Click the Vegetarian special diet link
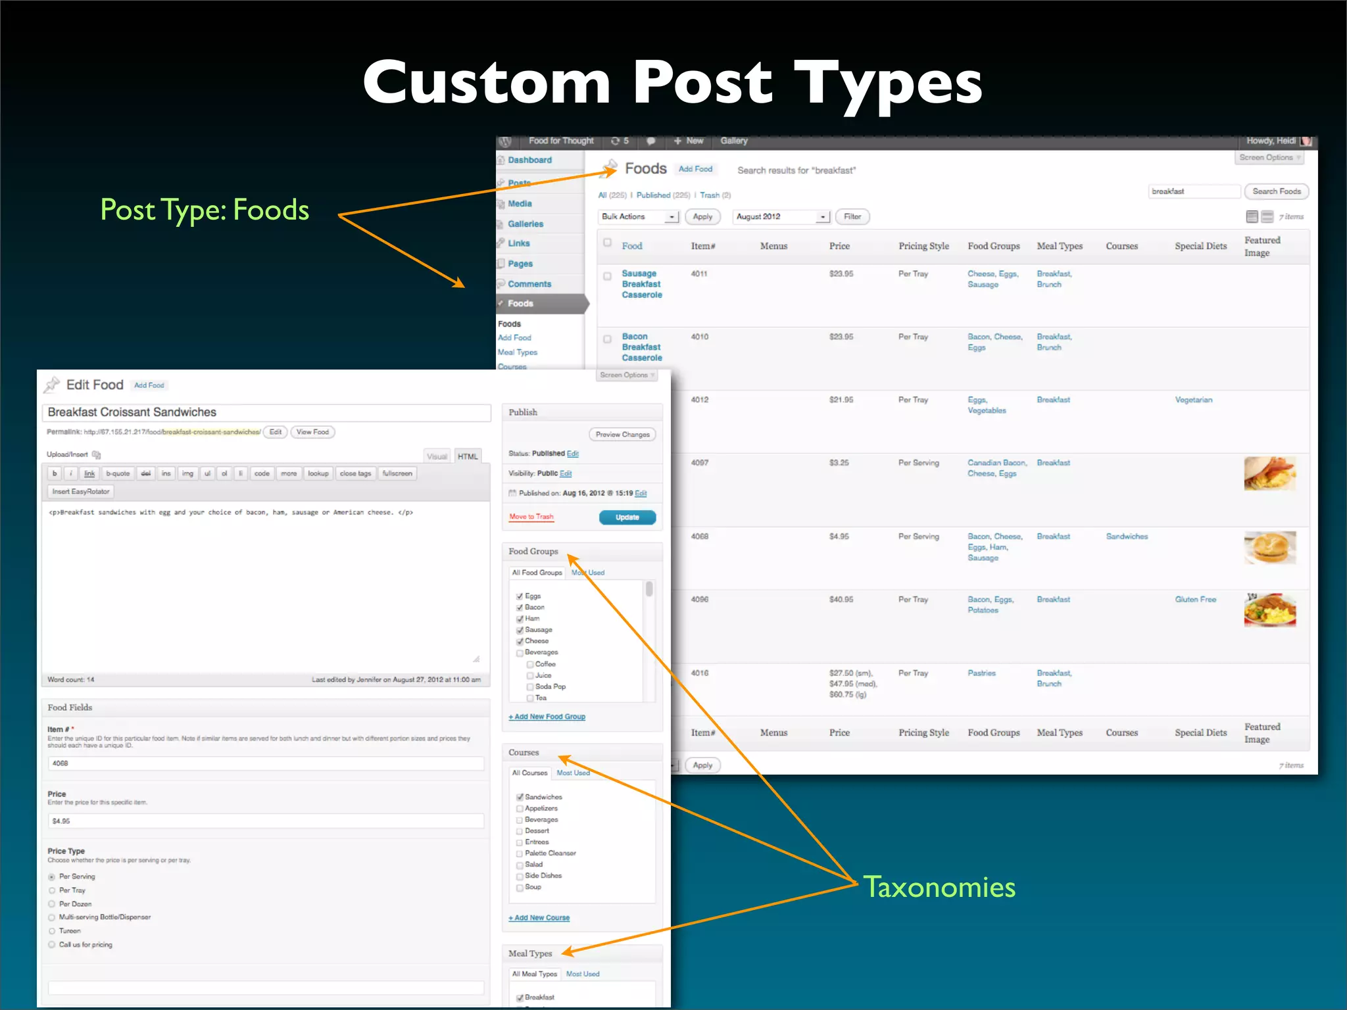This screenshot has height=1010, width=1347. point(1194,400)
